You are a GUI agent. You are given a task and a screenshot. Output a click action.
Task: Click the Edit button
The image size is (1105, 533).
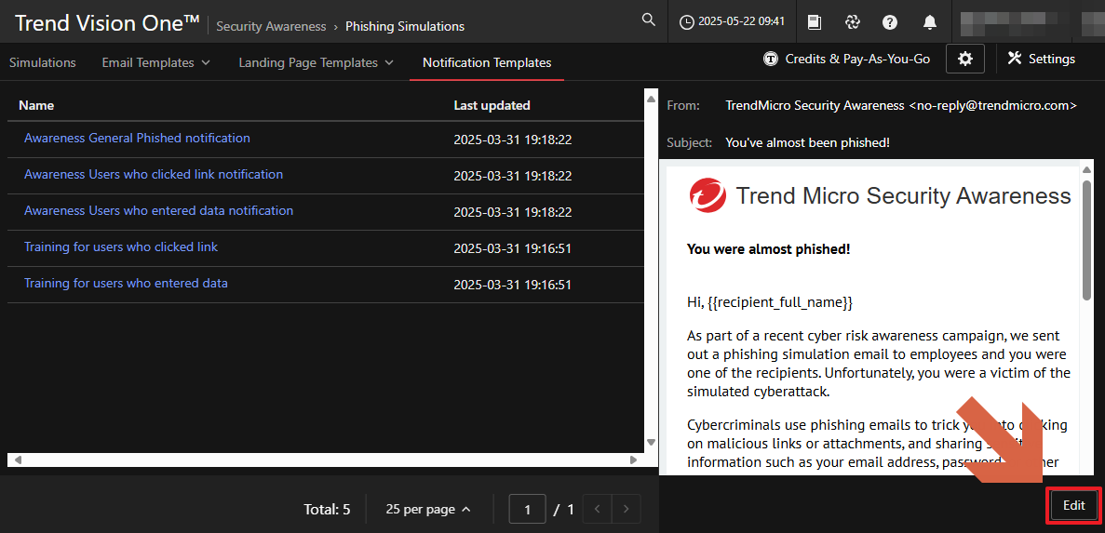tap(1073, 505)
